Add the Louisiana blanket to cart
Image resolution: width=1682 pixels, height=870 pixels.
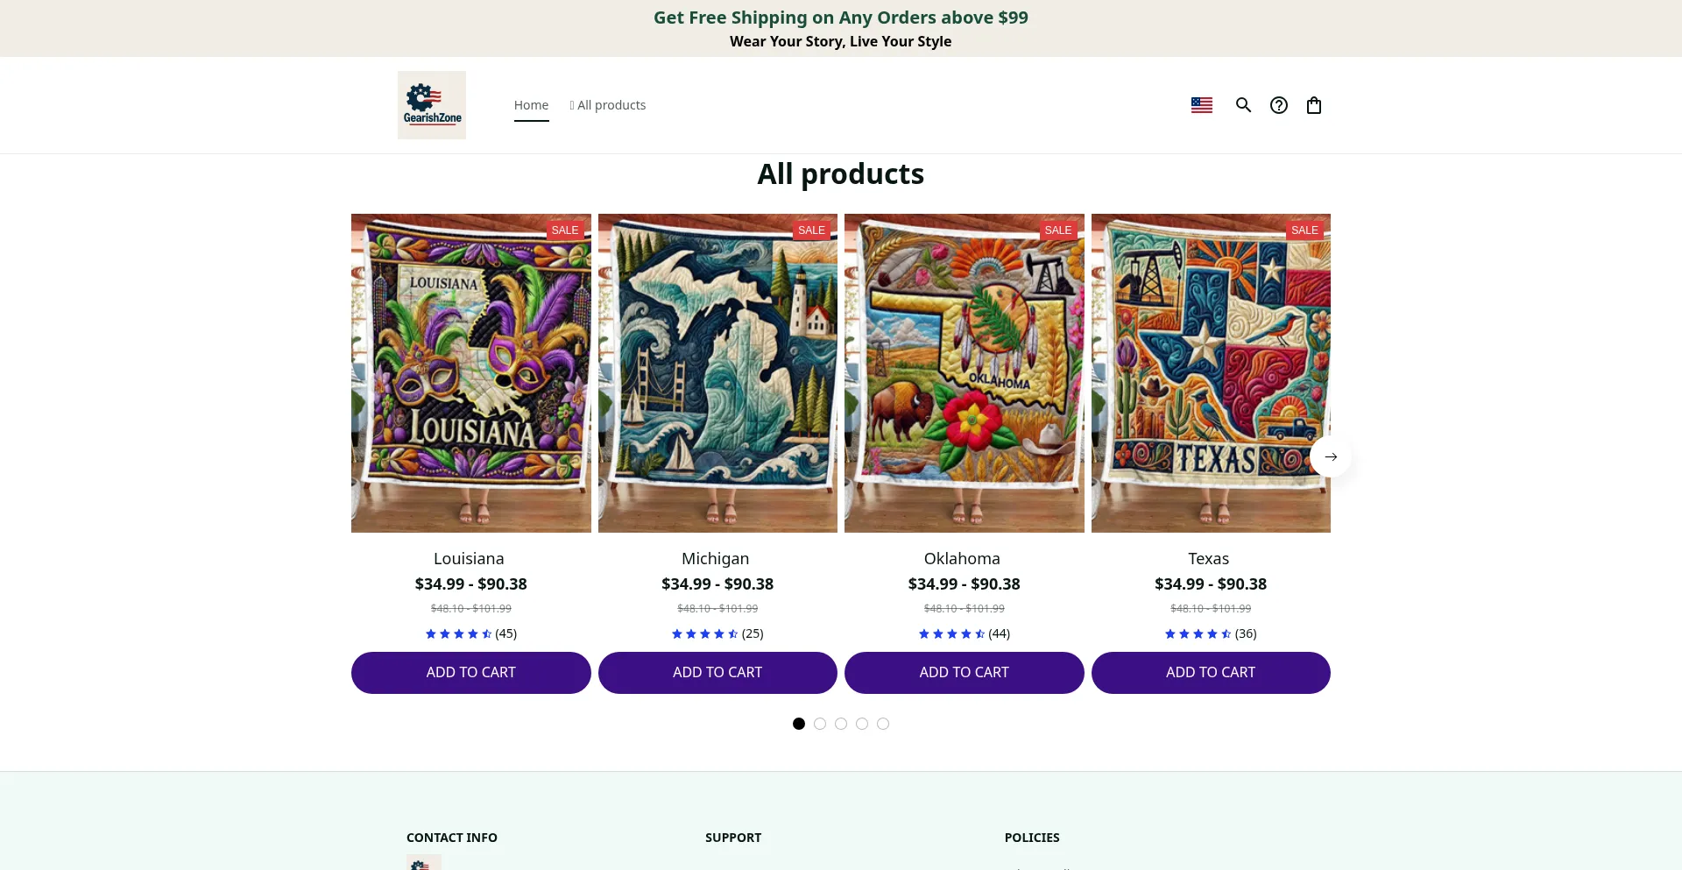pos(471,673)
